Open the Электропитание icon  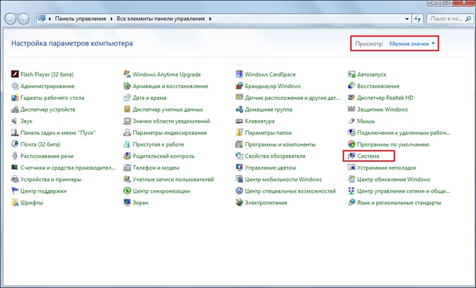[x=240, y=202]
